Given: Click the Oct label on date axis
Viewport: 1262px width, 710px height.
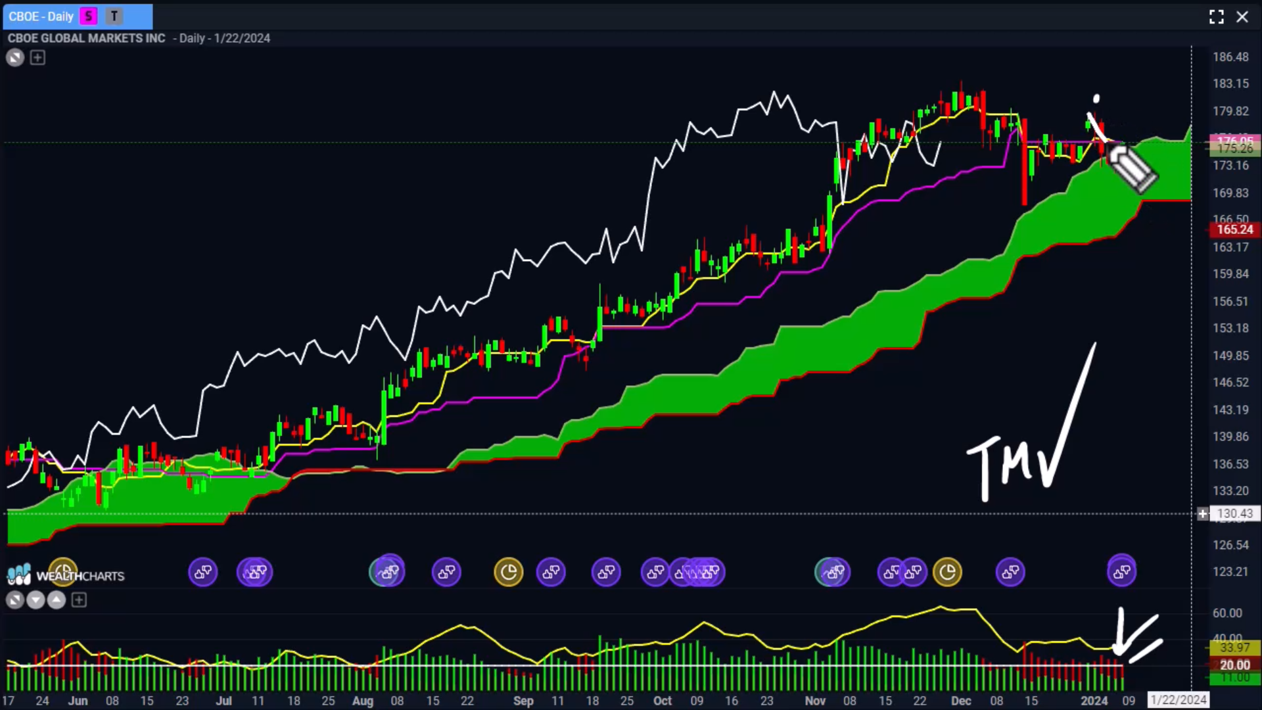Looking at the screenshot, I should point(663,701).
